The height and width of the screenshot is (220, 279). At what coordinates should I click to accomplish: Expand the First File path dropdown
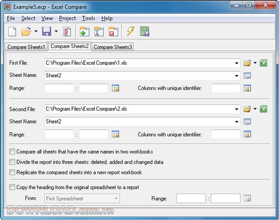pyautogui.click(x=236, y=63)
